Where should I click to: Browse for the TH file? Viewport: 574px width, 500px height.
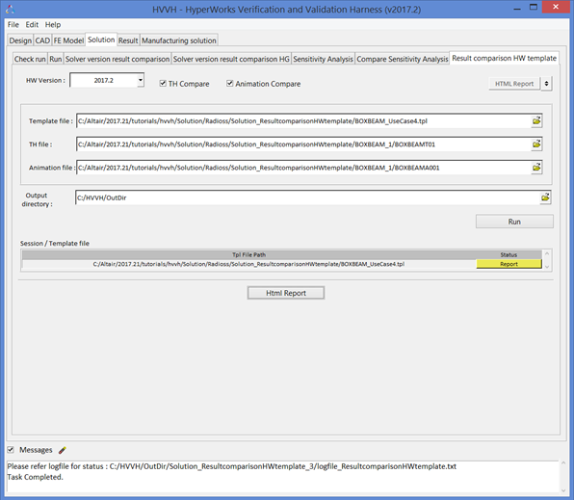536,145
